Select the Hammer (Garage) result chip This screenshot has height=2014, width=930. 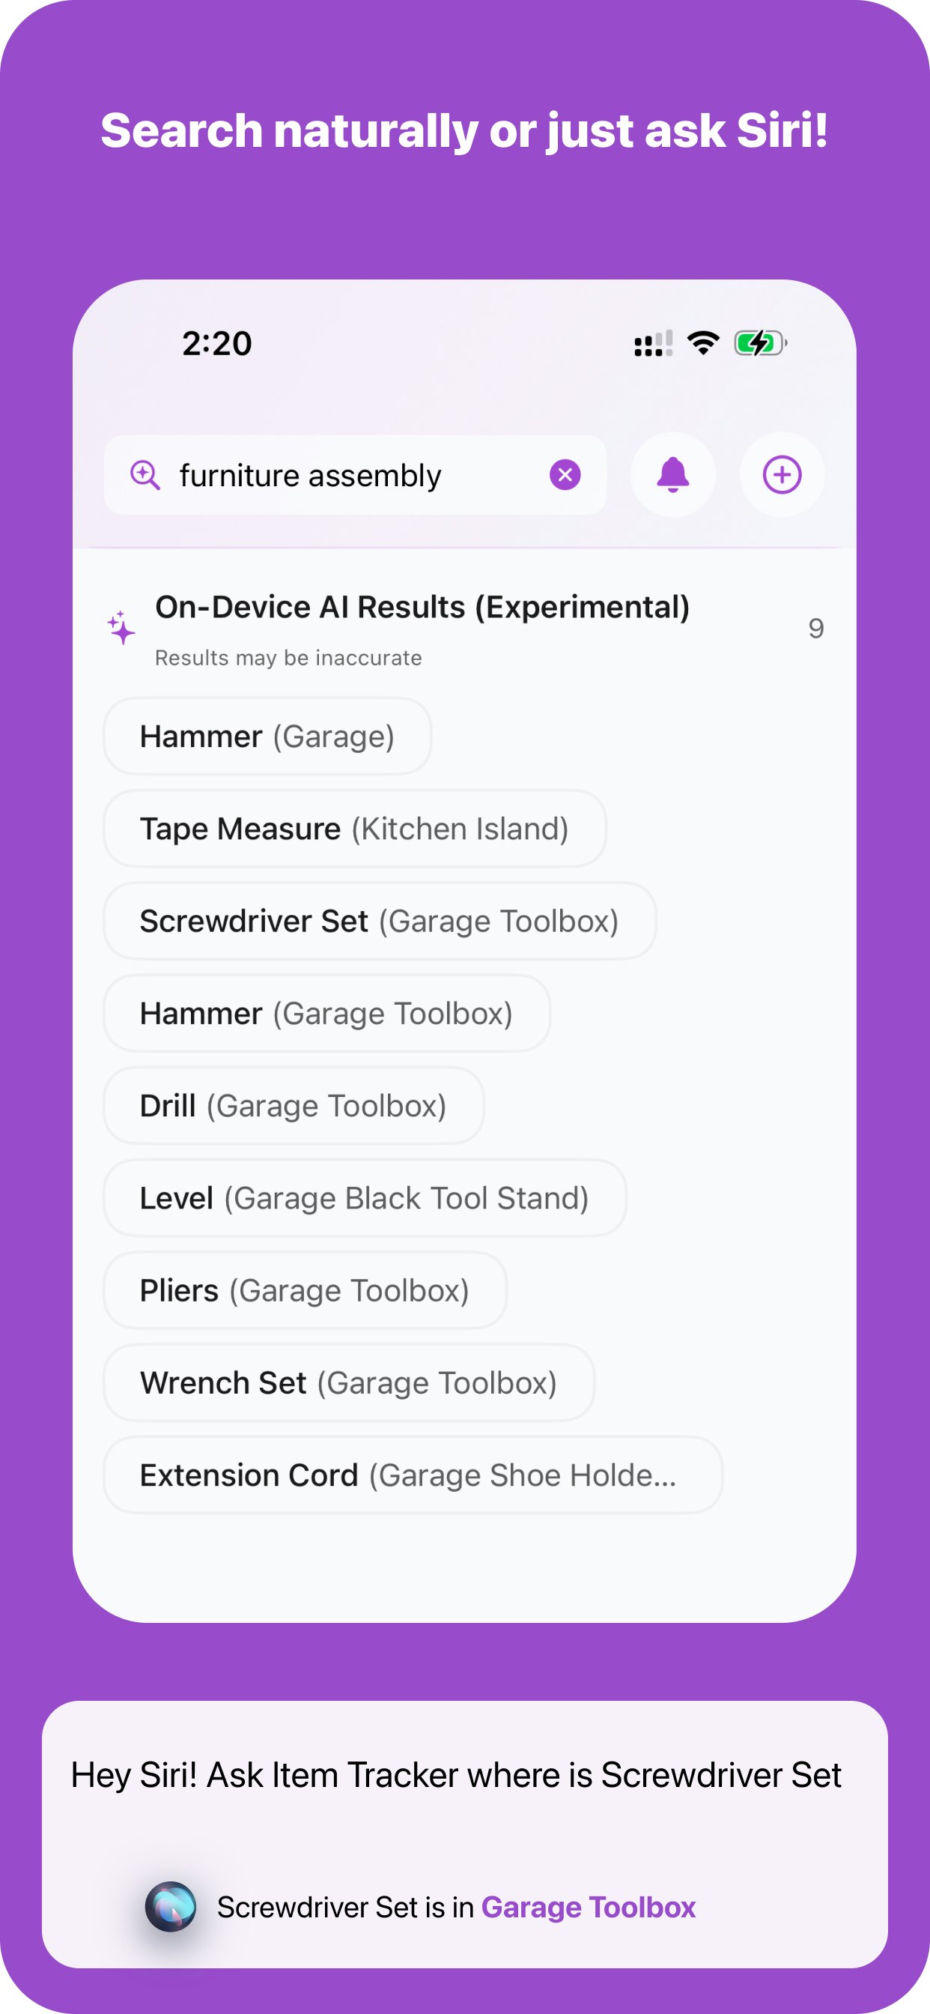click(266, 736)
